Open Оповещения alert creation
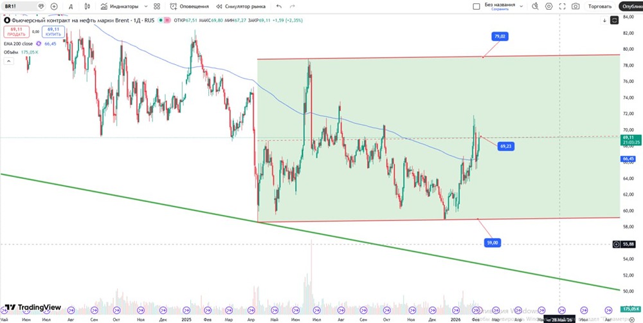 (190, 6)
